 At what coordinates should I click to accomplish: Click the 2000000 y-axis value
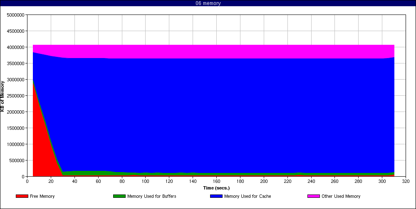17,112
